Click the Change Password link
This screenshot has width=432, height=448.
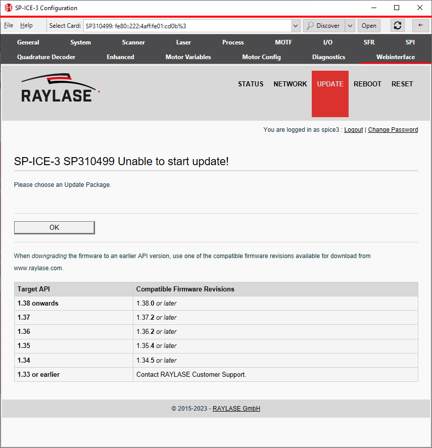click(393, 130)
